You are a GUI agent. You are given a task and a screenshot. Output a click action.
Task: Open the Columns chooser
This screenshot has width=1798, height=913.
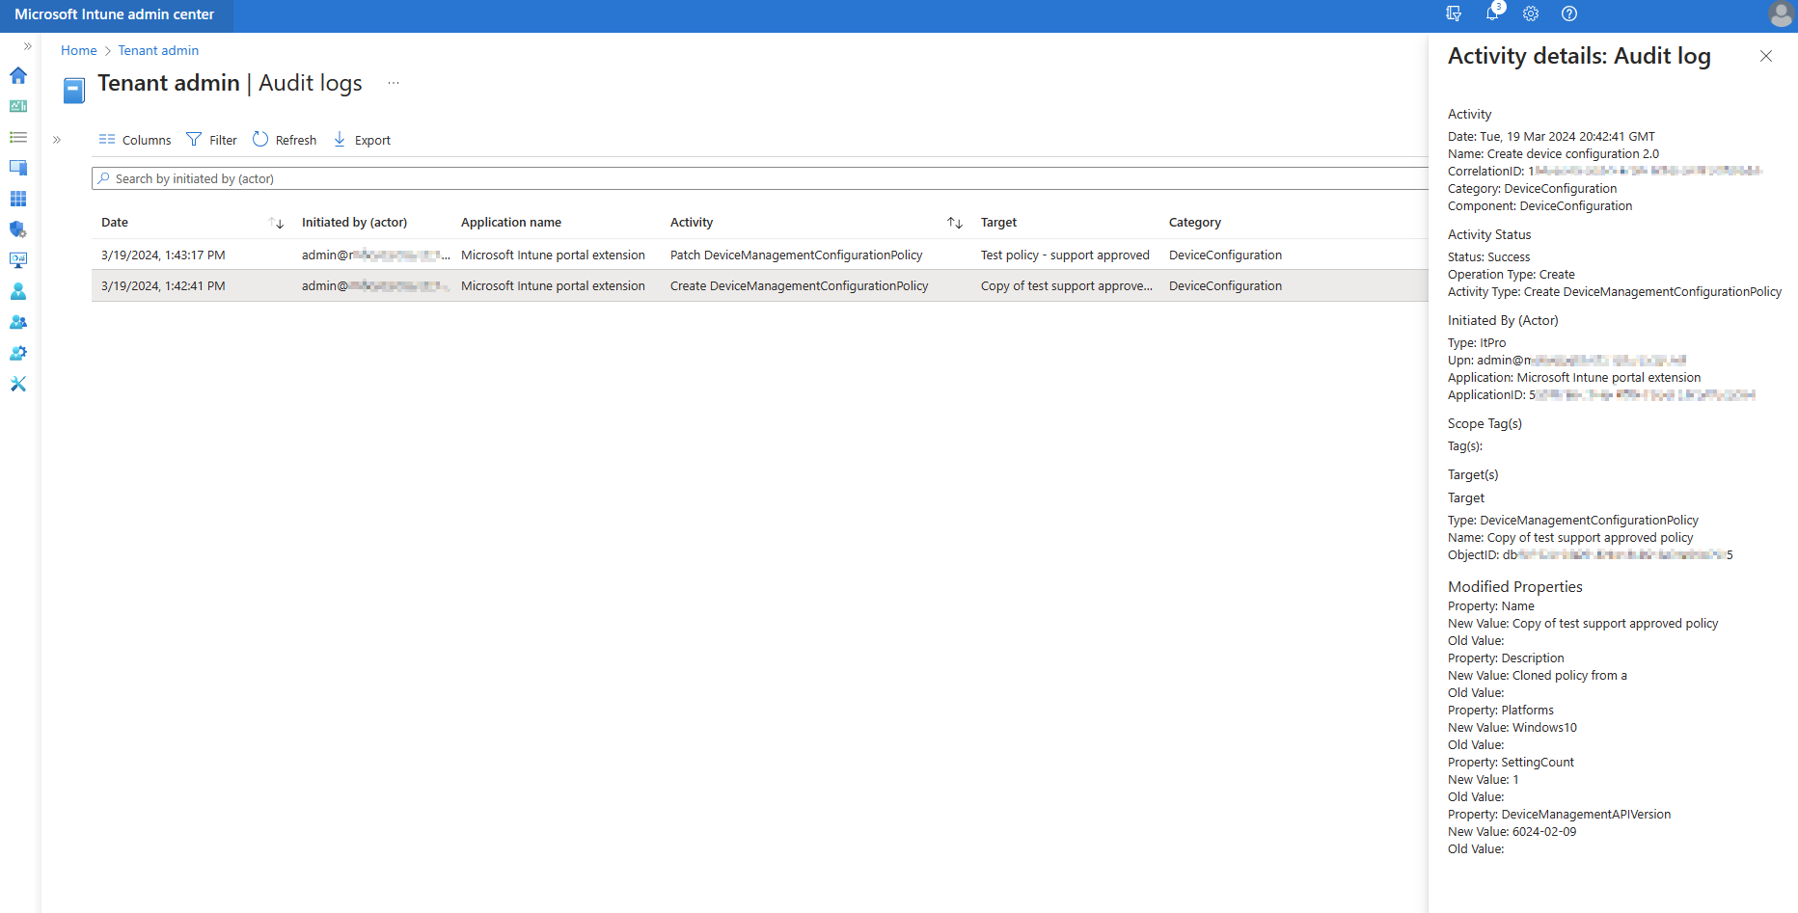point(135,140)
